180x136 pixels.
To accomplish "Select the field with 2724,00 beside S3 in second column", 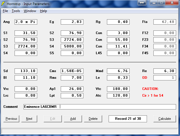I will [72, 40].
